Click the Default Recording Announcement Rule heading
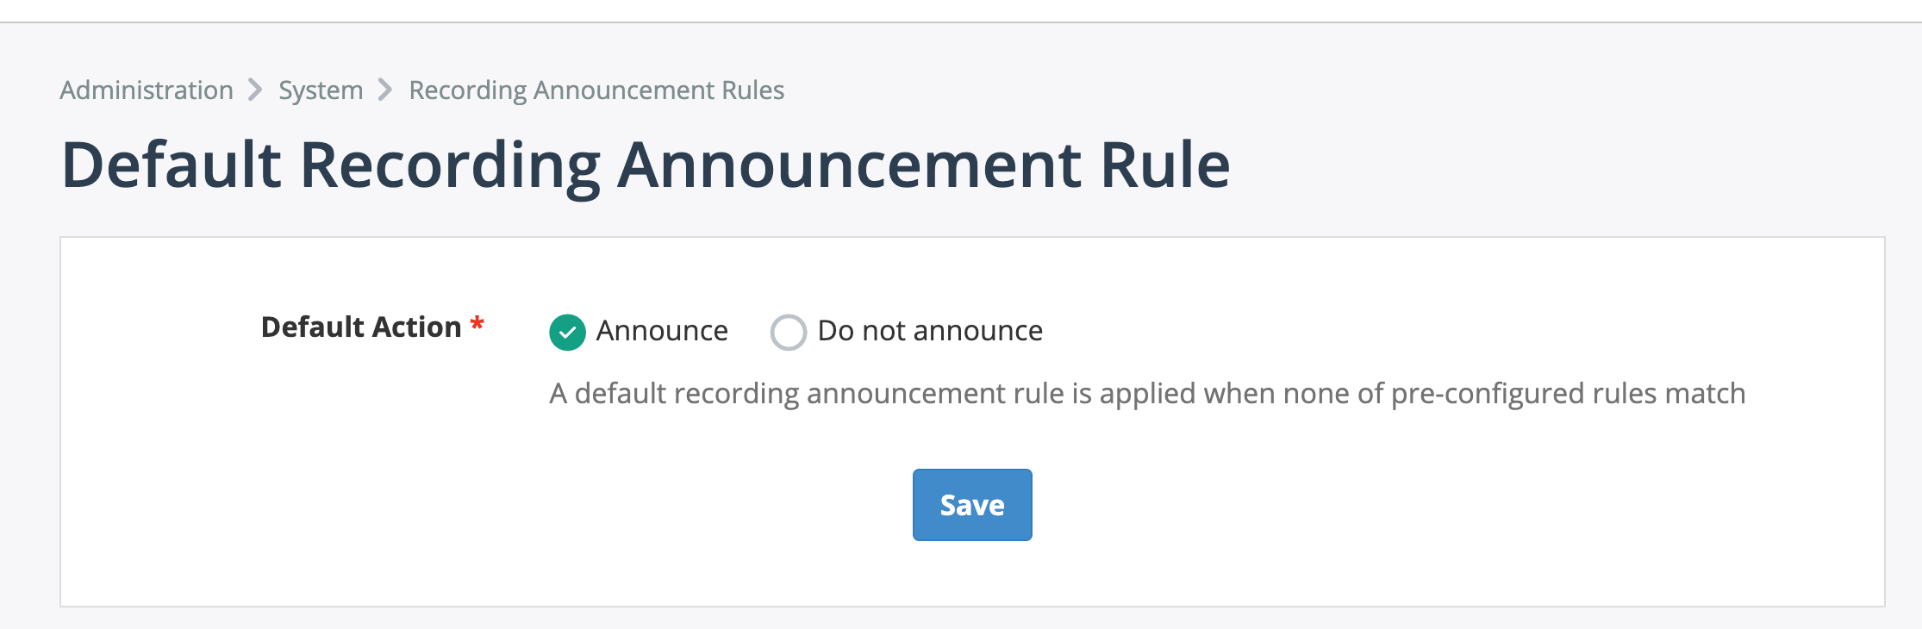Viewport: 1922px width, 629px height. [x=646, y=165]
